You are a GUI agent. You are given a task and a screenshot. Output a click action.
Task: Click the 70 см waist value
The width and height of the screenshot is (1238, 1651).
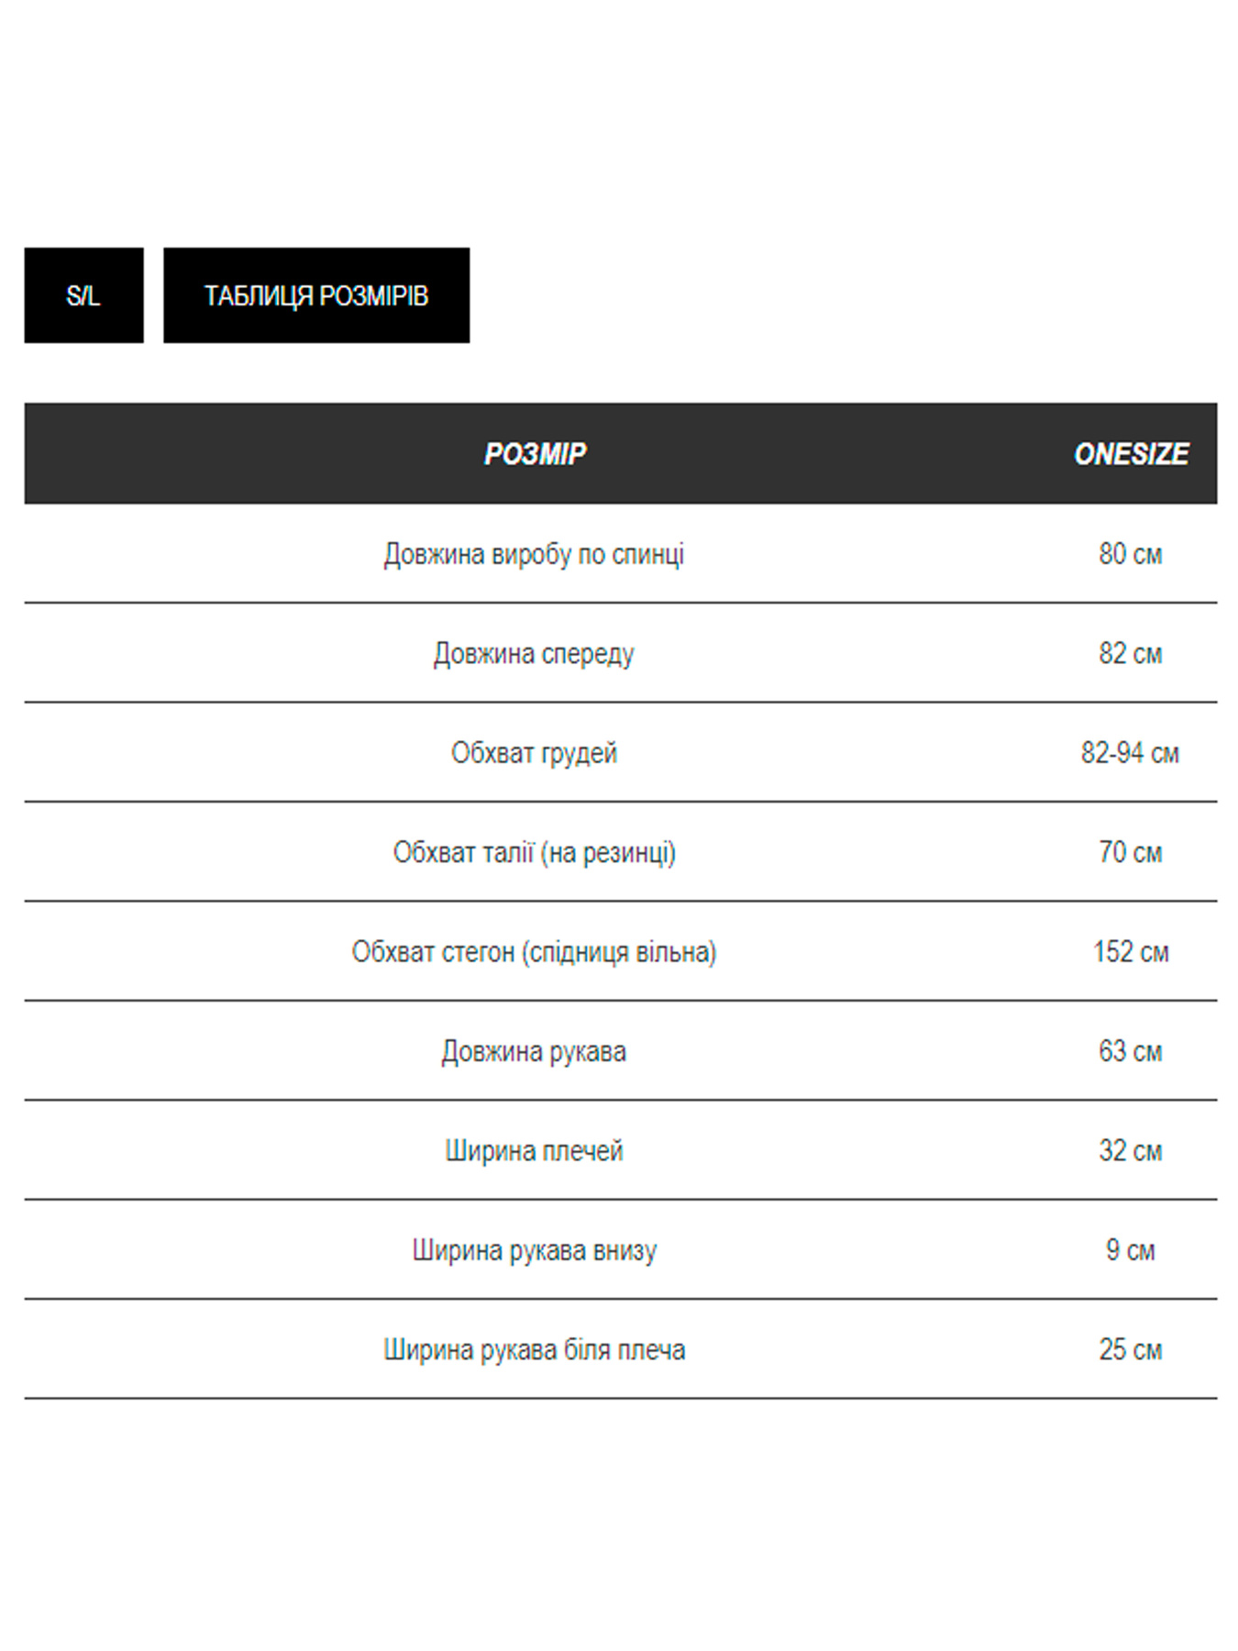[x=1130, y=853]
